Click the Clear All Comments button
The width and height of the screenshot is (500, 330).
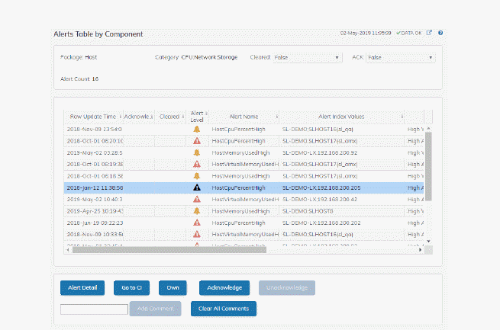[224, 309]
